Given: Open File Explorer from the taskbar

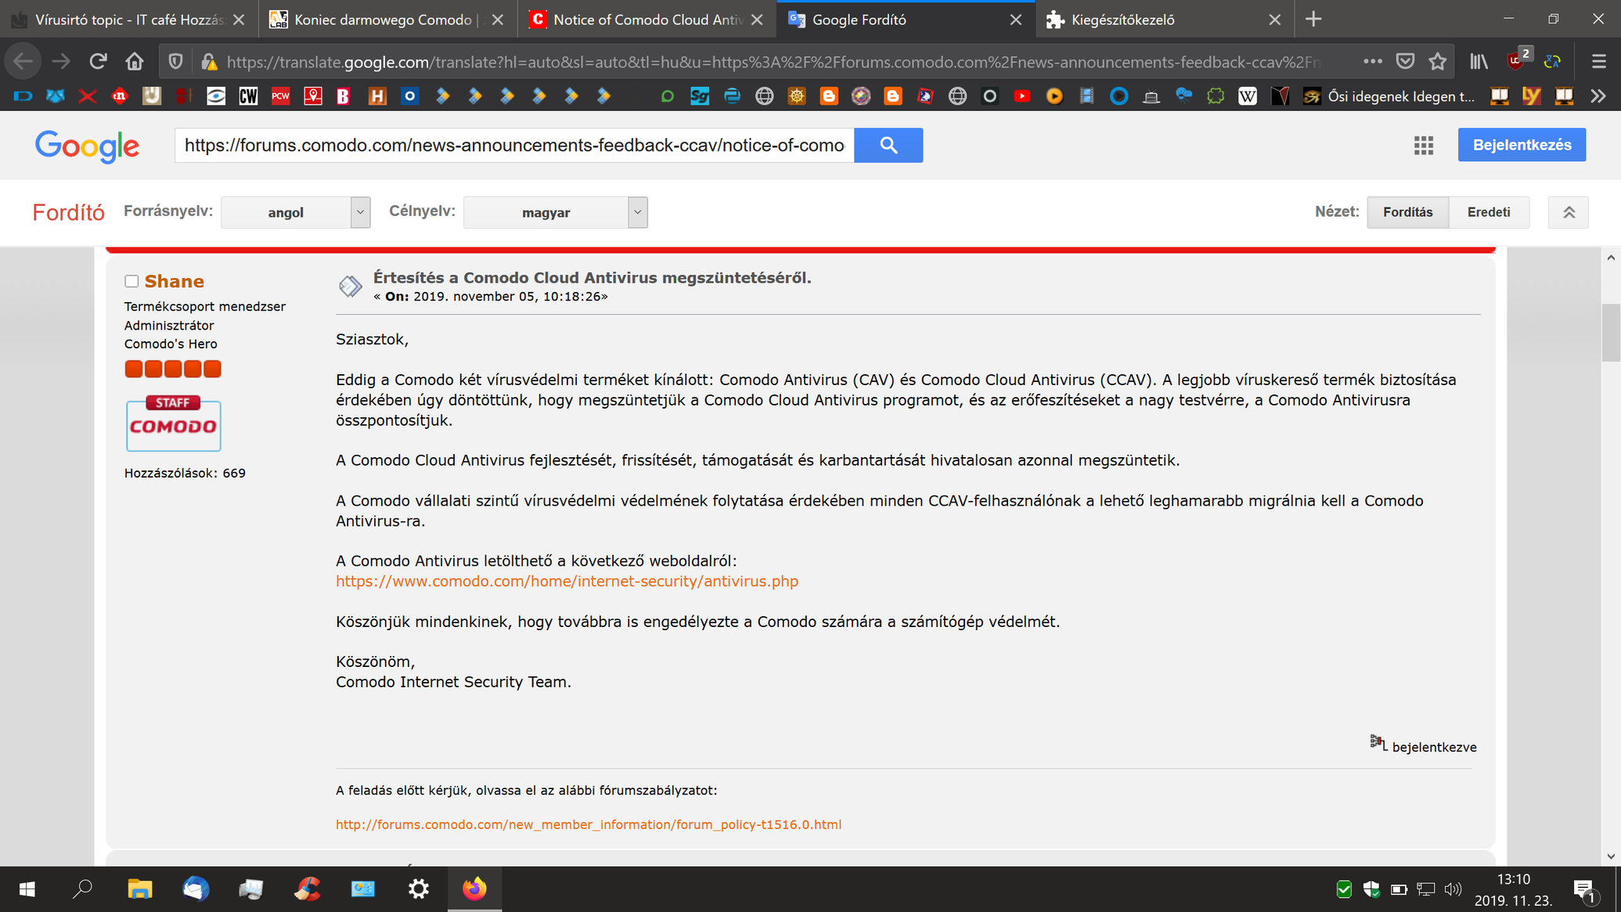Looking at the screenshot, I should [x=139, y=889].
